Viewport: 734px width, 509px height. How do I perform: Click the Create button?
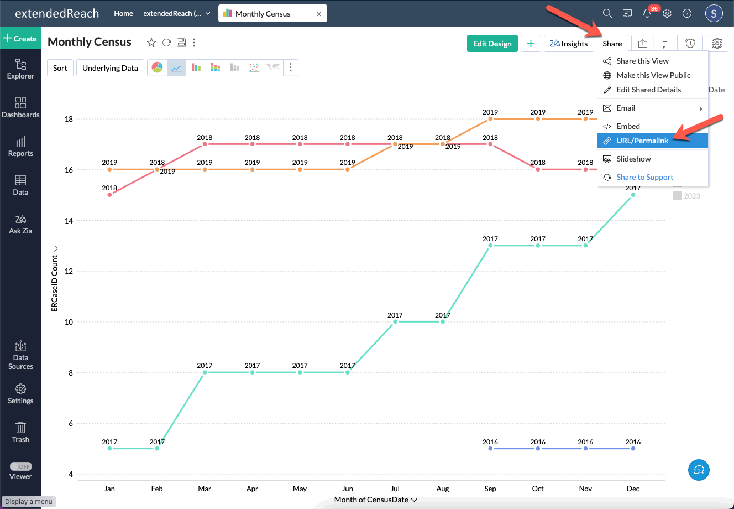[x=20, y=38]
